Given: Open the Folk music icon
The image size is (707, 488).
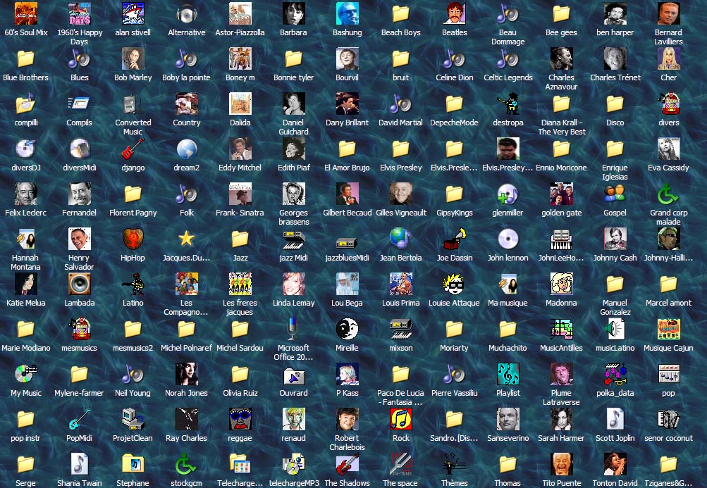Looking at the screenshot, I should click(x=187, y=194).
